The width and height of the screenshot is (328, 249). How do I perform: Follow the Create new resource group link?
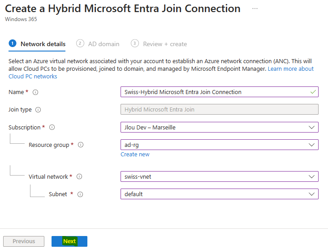coord(135,155)
